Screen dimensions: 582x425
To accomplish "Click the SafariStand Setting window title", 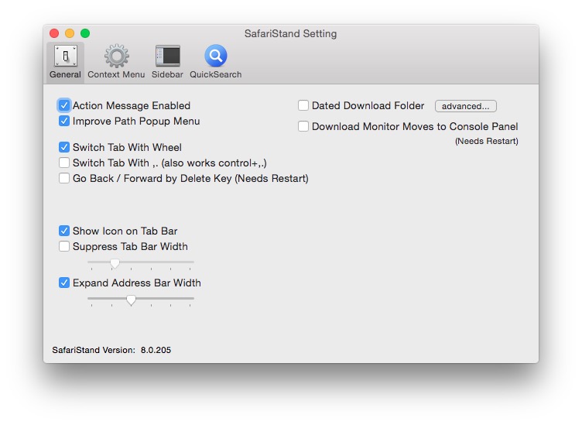I will point(291,34).
